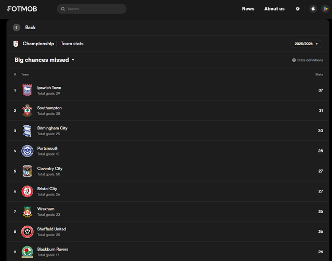Click the Ipswich Town crest

click(27, 90)
